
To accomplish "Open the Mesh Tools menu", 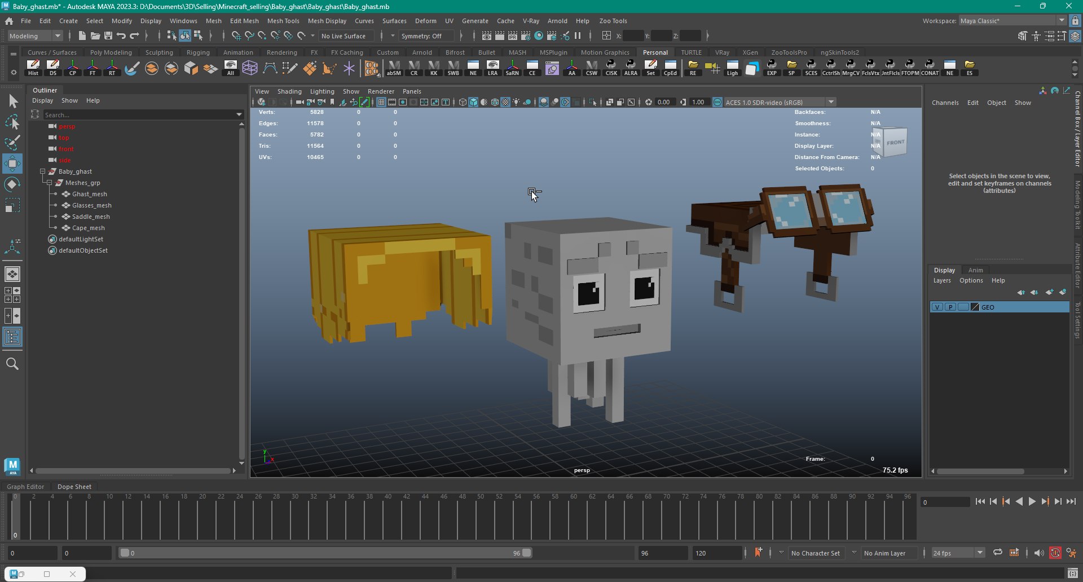I will click(283, 20).
